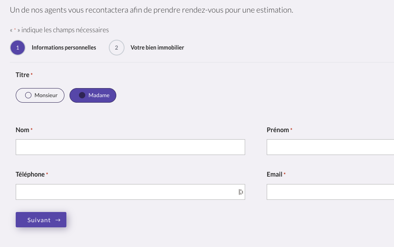This screenshot has height=247, width=394.
Task: Focus the Email input box
Action: 330,192
